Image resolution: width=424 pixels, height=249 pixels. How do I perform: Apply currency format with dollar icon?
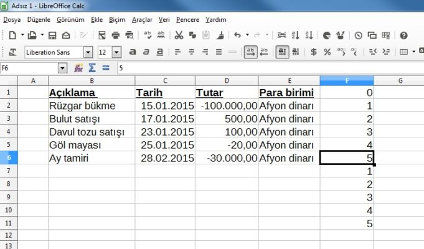(x=313, y=52)
